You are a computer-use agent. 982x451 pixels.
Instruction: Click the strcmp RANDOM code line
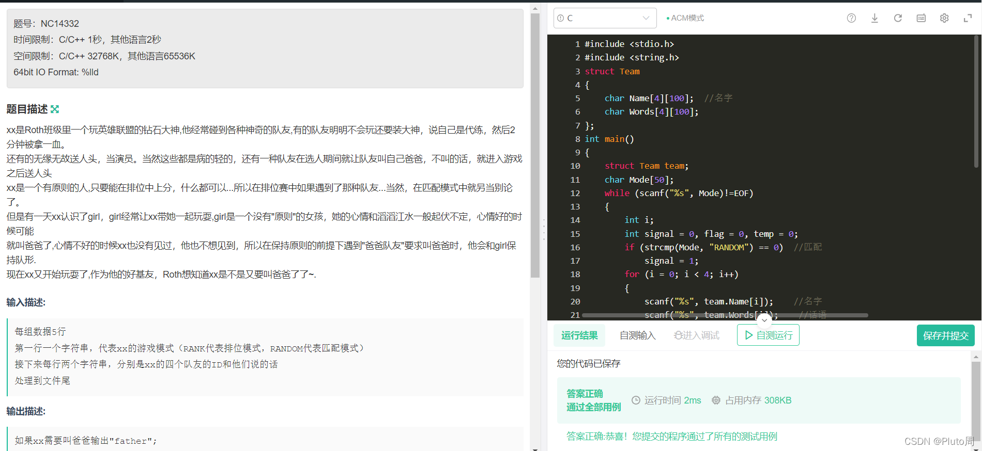tap(723, 247)
